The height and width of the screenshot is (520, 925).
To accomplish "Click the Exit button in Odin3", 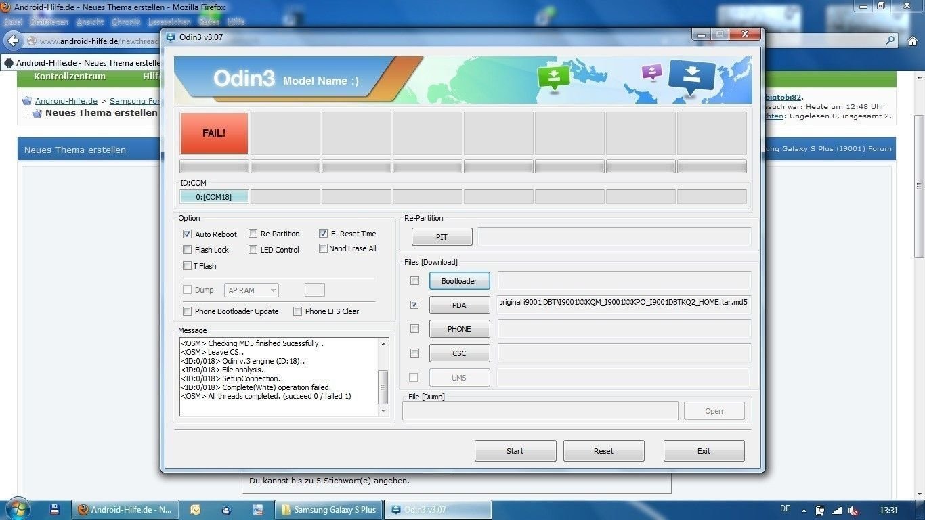I will point(704,451).
